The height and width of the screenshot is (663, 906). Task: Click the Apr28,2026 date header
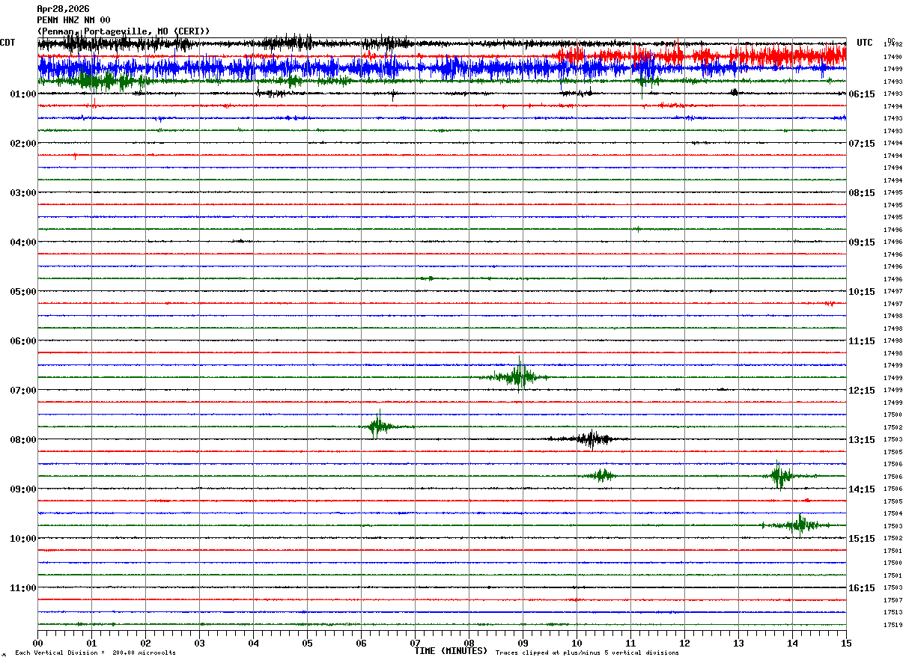pyautogui.click(x=63, y=9)
